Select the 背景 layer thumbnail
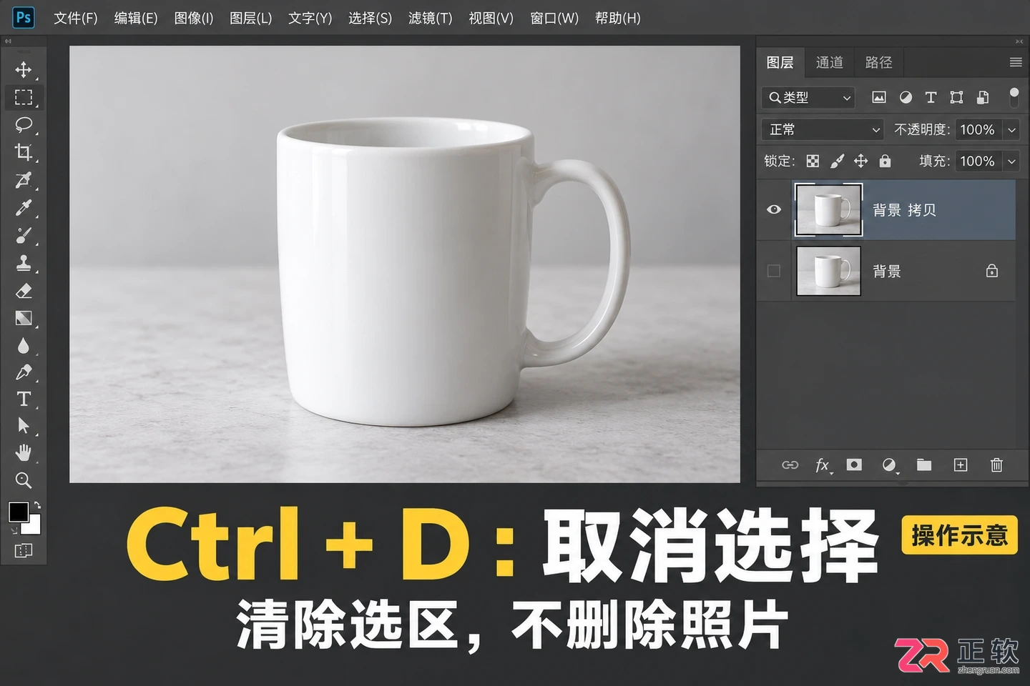This screenshot has width=1030, height=686. (828, 271)
